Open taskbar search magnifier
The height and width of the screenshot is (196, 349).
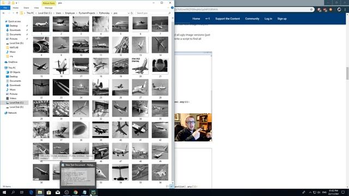[x=13, y=192]
